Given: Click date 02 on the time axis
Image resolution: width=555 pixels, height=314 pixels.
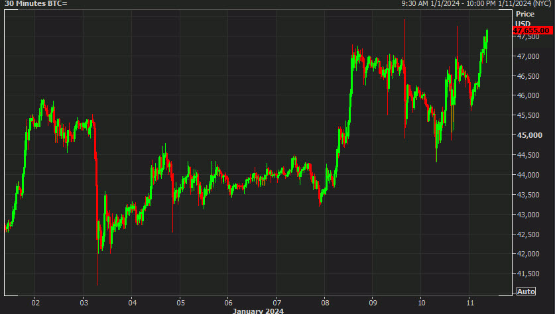Looking at the screenshot, I should pos(35,301).
